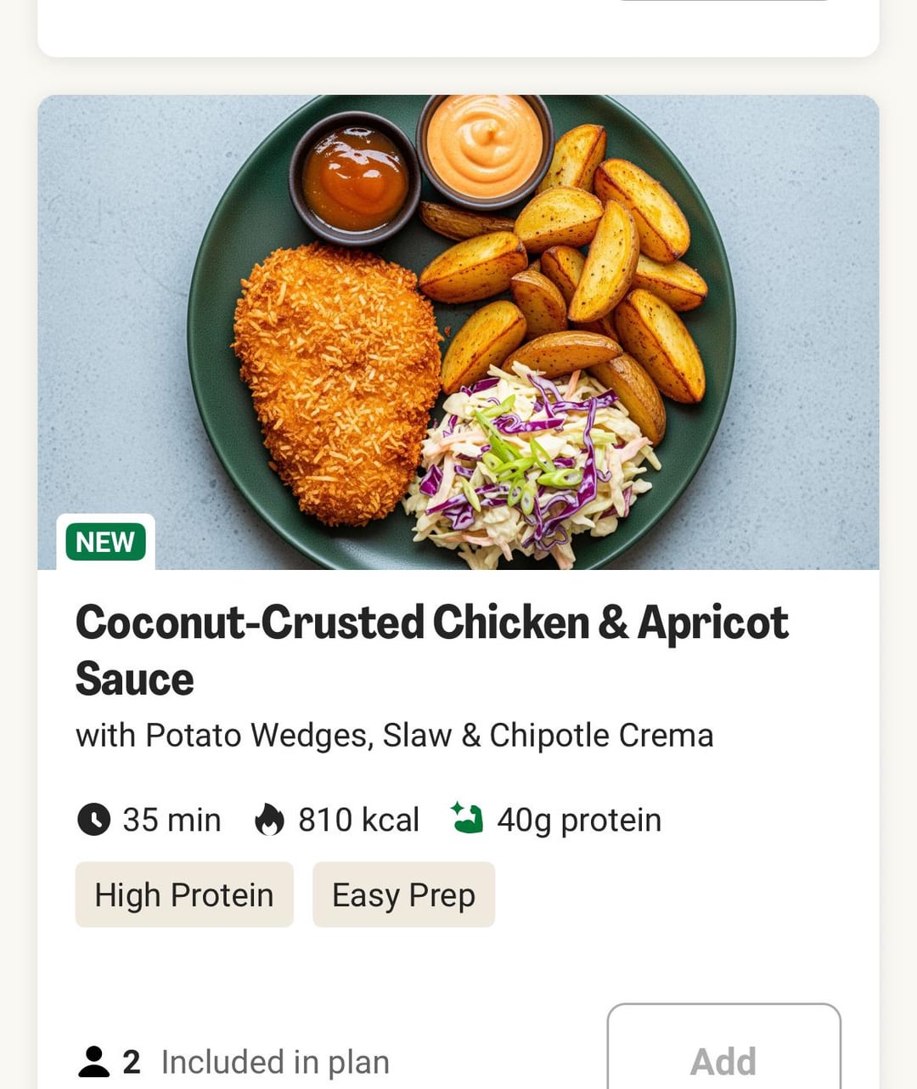The image size is (917, 1089).
Task: Click the Included in plan text
Action: tap(275, 1062)
